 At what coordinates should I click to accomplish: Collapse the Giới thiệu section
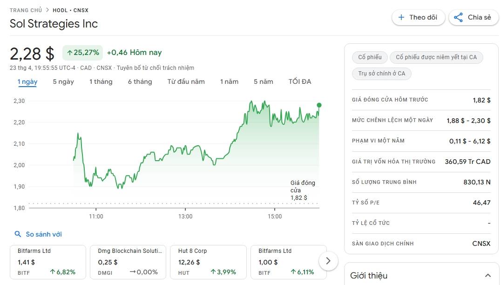pos(487,275)
